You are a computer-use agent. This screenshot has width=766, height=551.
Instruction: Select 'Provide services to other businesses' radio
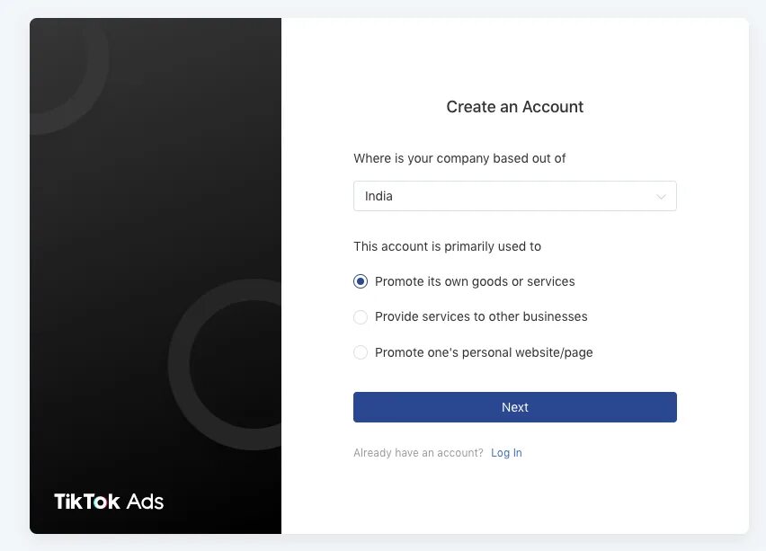coord(361,317)
